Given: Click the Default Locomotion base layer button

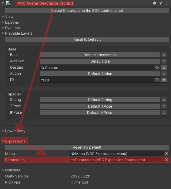Looking at the screenshot, I should (x=100, y=55).
